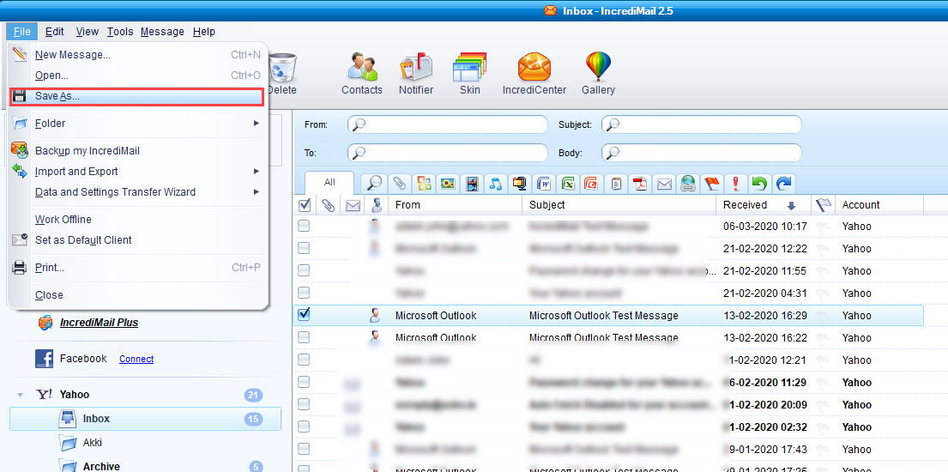Open the Tools menu

[120, 32]
